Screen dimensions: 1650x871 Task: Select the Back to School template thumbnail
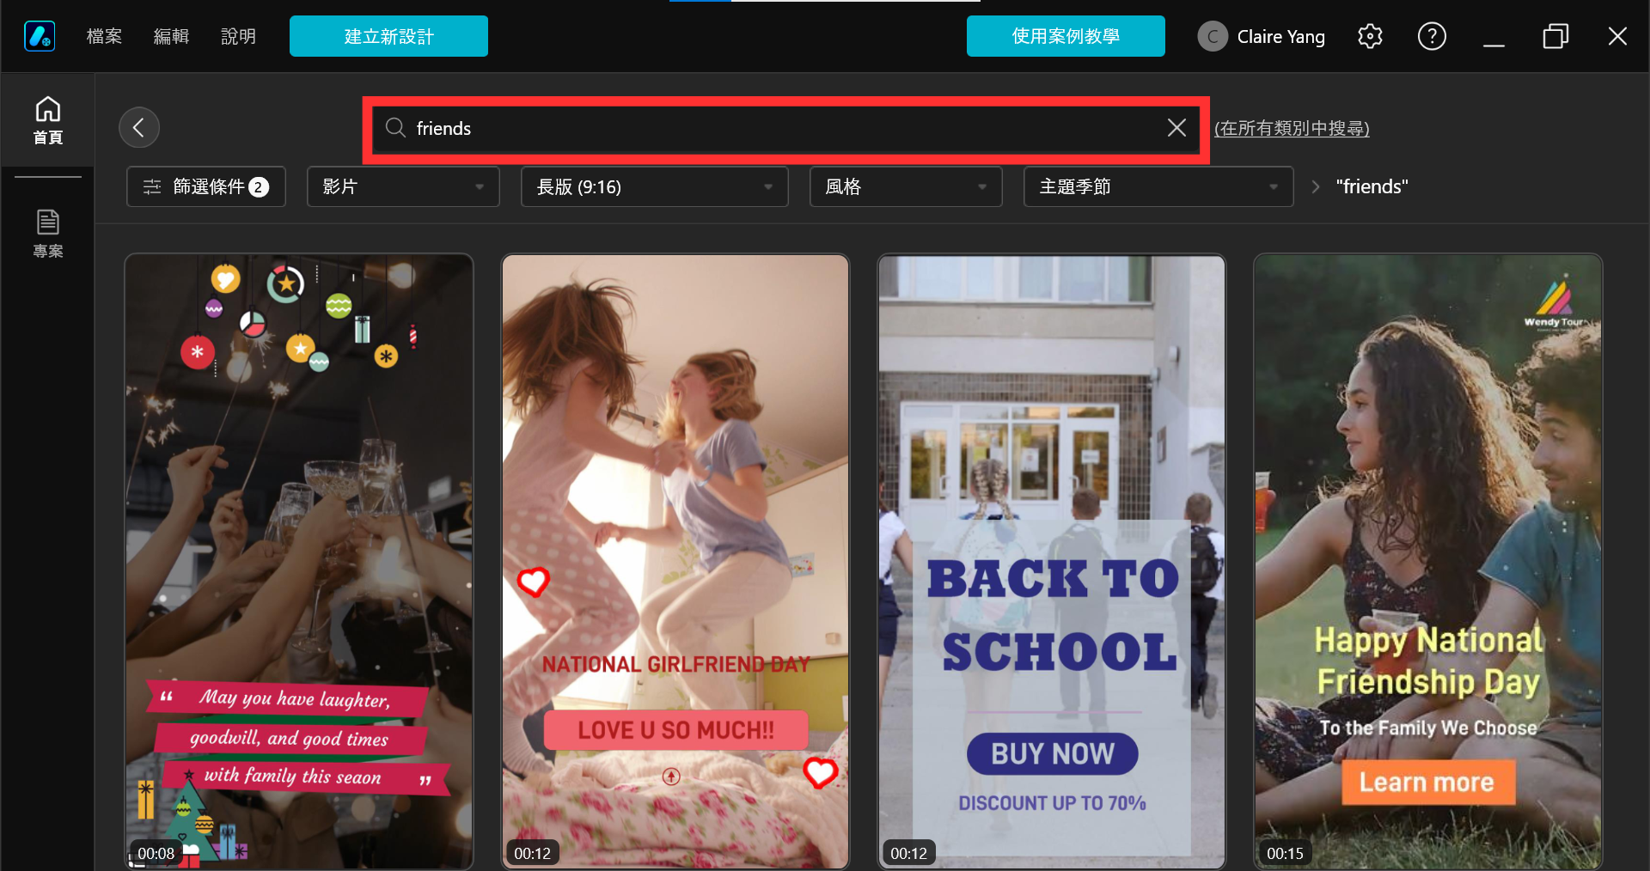(1052, 562)
